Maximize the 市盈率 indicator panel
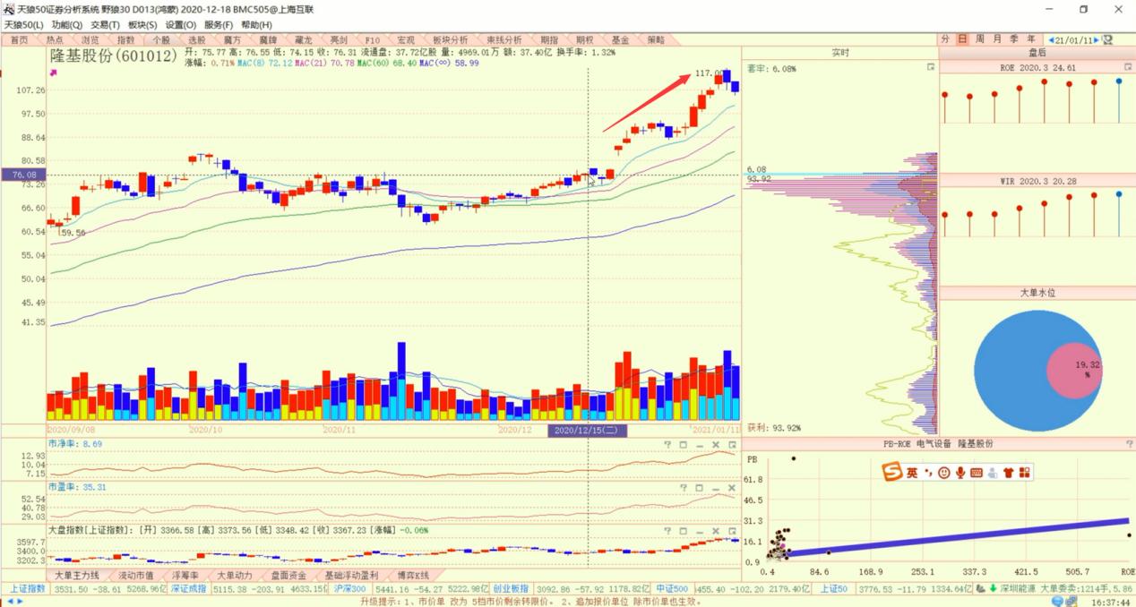Viewport: 1136px width, 607px height. pyautogui.click(x=700, y=487)
